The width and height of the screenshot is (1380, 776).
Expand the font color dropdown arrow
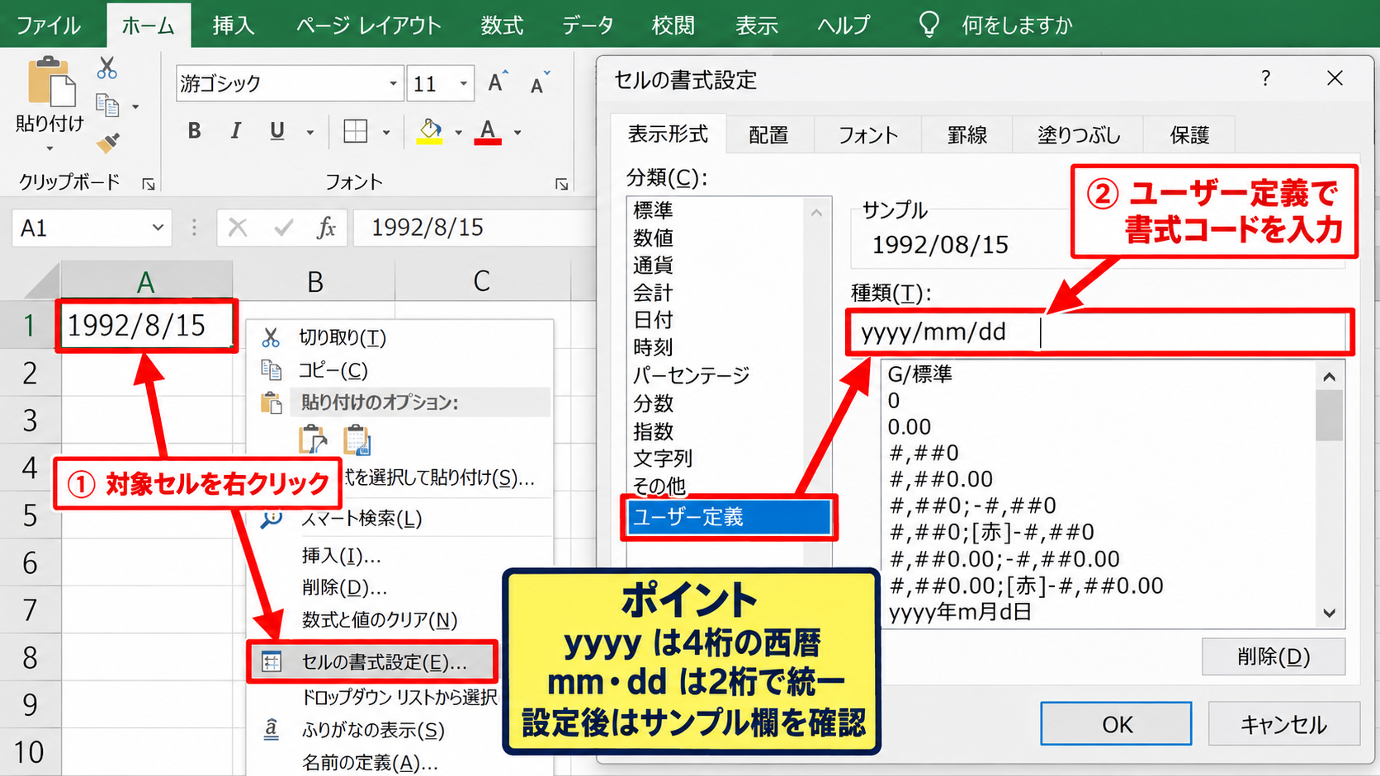(x=517, y=132)
